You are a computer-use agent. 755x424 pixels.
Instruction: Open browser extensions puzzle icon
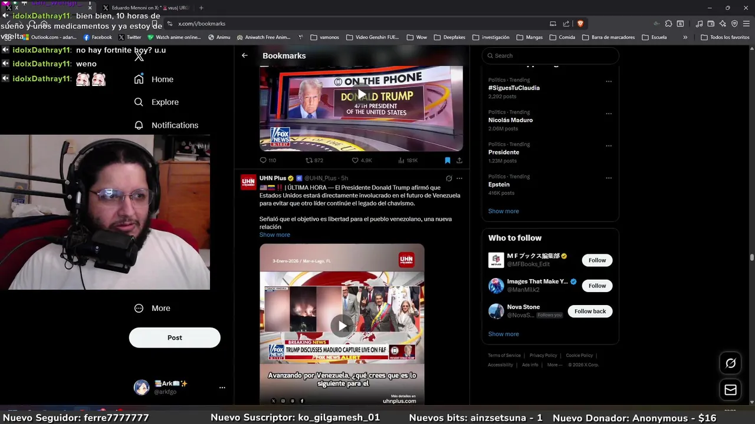[x=668, y=24]
